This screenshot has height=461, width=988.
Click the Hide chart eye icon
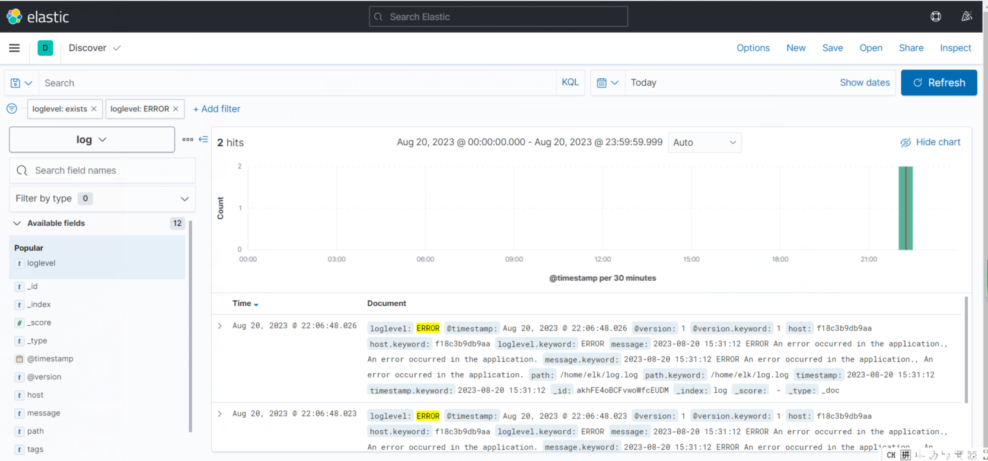(906, 142)
